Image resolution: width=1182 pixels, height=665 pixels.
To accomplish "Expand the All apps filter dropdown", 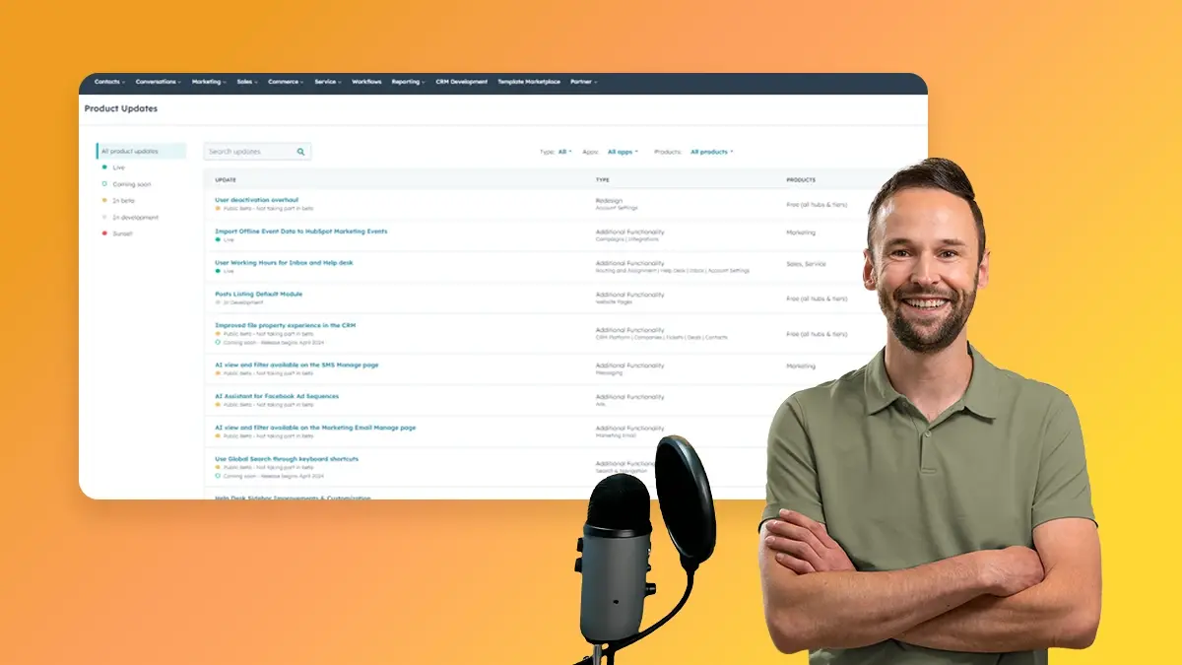I will point(623,152).
